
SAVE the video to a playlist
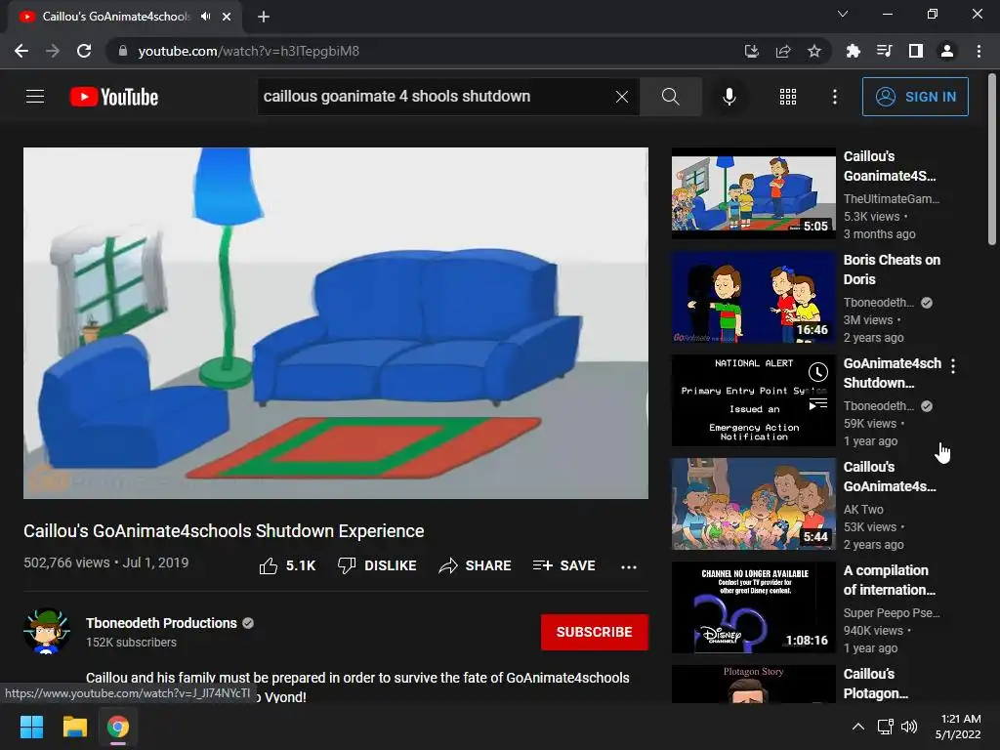(563, 565)
